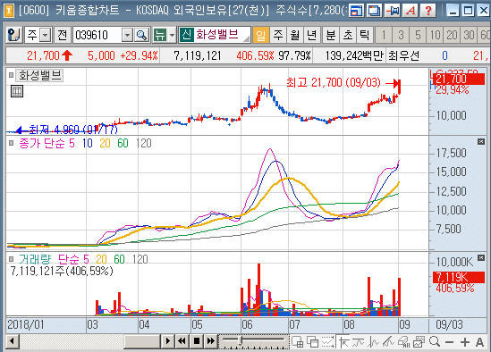Screen dimensions: 491x352
Task: Click the chart split-window icon after slider
Action: click(297, 341)
